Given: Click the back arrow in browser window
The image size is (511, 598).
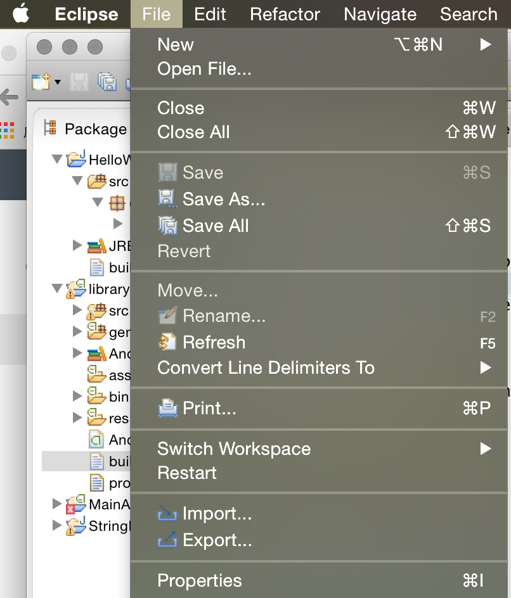Looking at the screenshot, I should click(10, 98).
